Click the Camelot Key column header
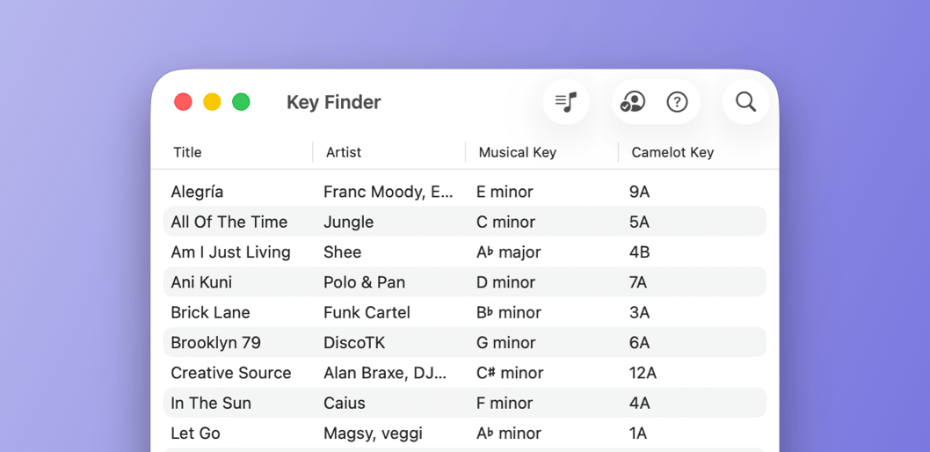The image size is (930, 452). click(672, 152)
